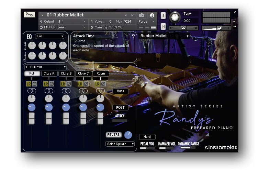This screenshot has height=173, width=259.
Task: Toggle the POST button
Action: click(x=120, y=108)
